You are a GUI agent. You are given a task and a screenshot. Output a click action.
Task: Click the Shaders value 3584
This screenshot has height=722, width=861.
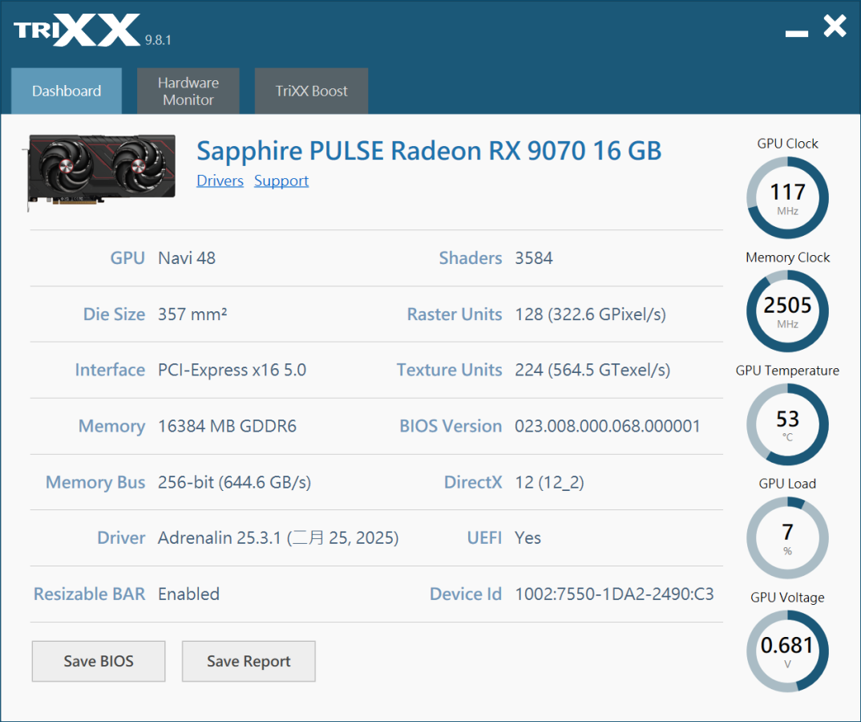pyautogui.click(x=534, y=258)
